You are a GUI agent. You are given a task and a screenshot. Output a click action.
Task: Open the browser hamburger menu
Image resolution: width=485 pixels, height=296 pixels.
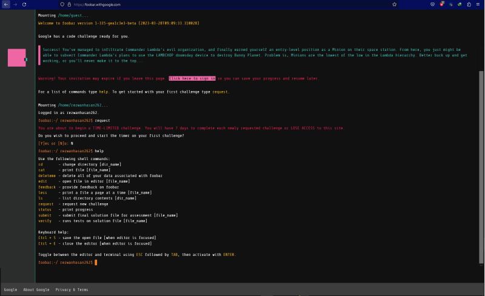(478, 4)
